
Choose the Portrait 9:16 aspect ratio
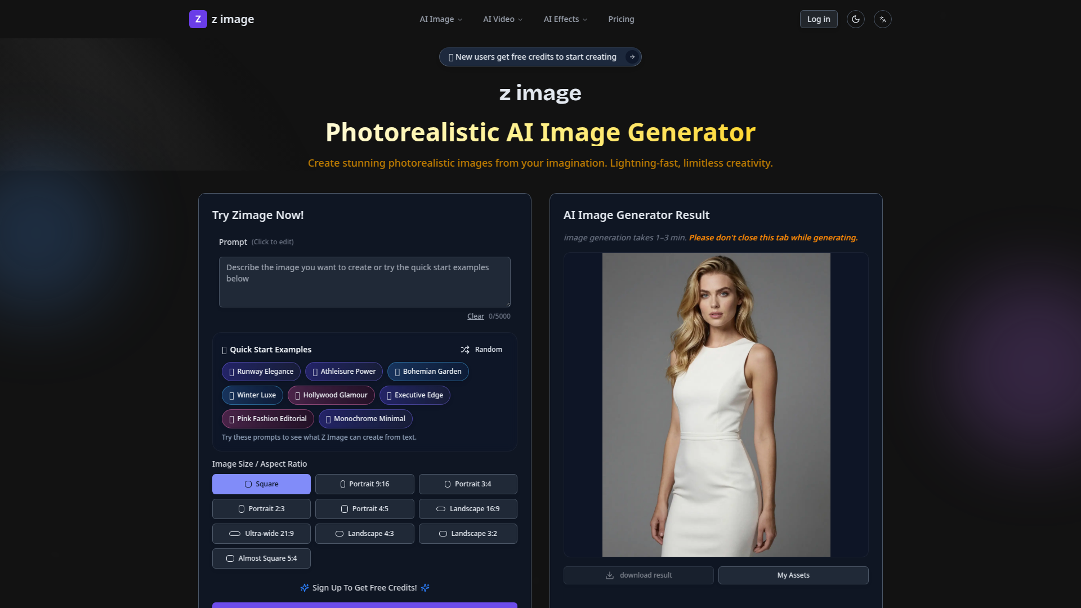click(364, 484)
